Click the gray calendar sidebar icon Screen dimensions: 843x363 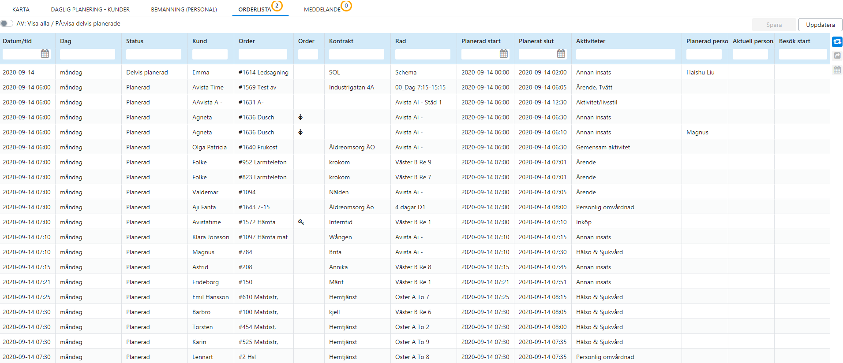(x=837, y=70)
